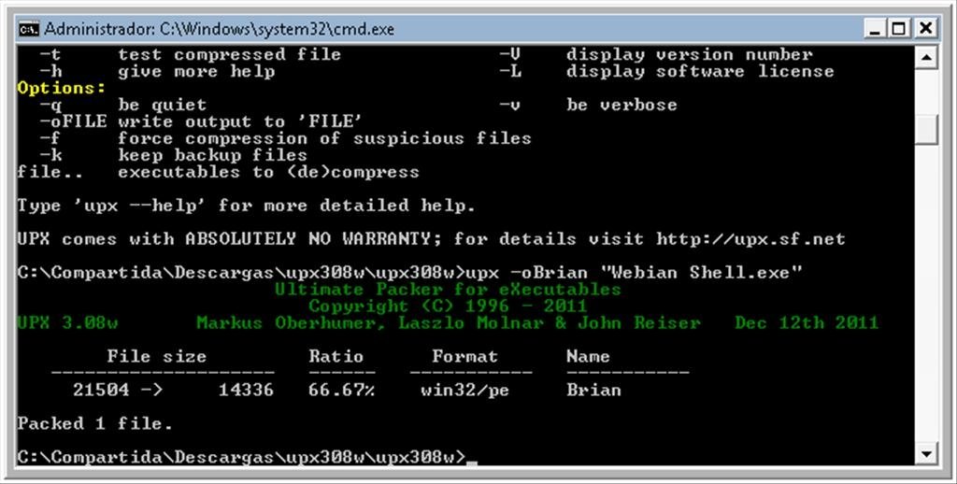The width and height of the screenshot is (957, 484).
Task: Click the scrollbar down arrow
Action: 926,453
